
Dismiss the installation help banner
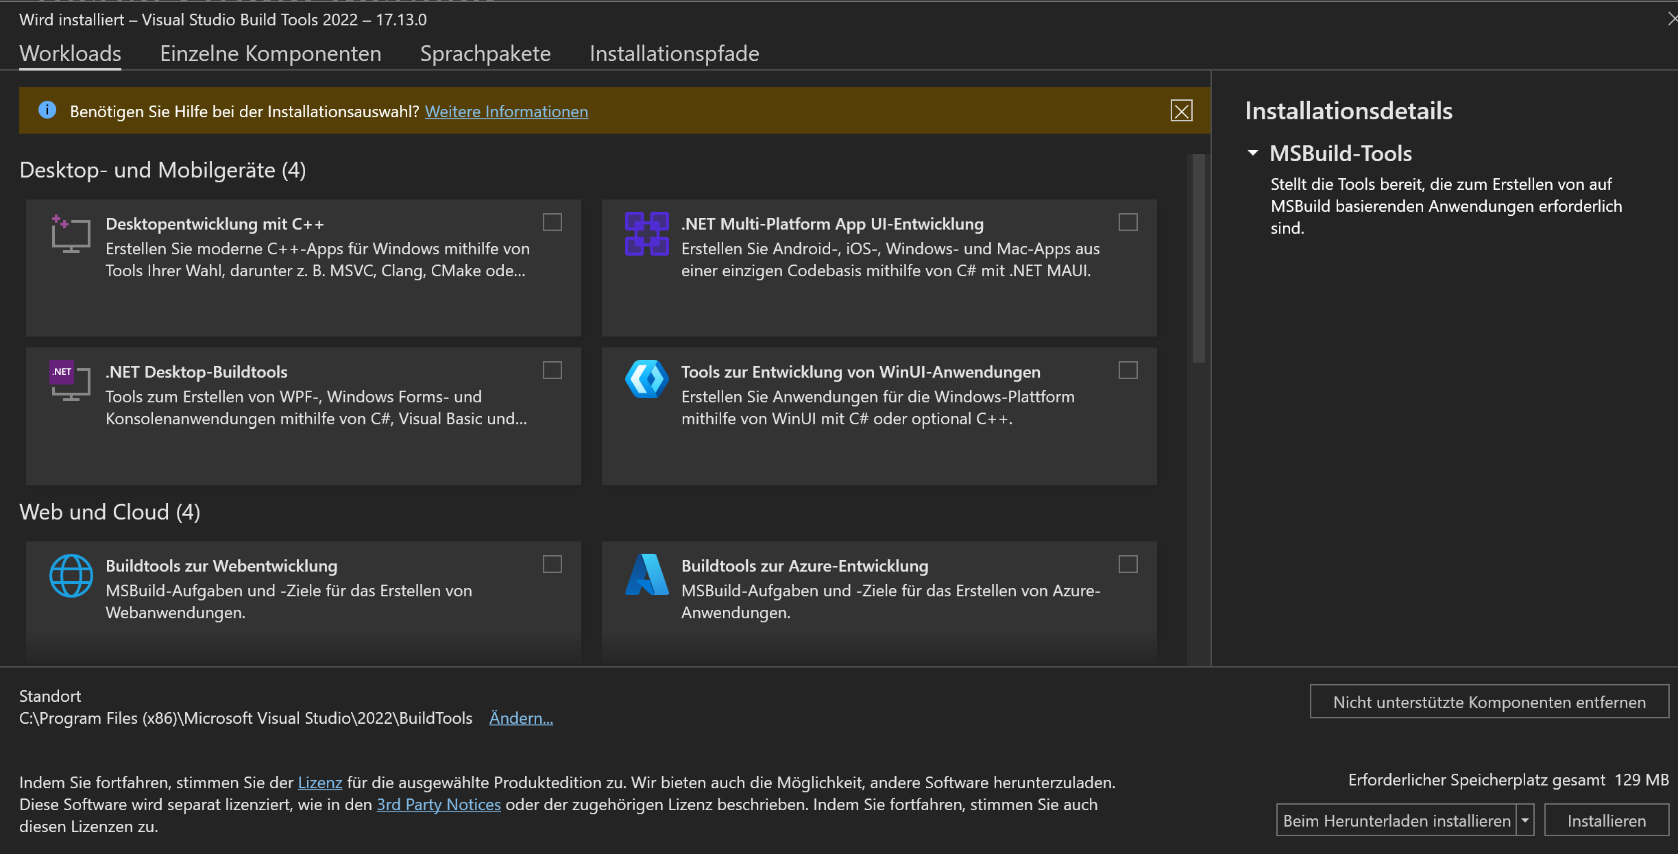(x=1181, y=111)
